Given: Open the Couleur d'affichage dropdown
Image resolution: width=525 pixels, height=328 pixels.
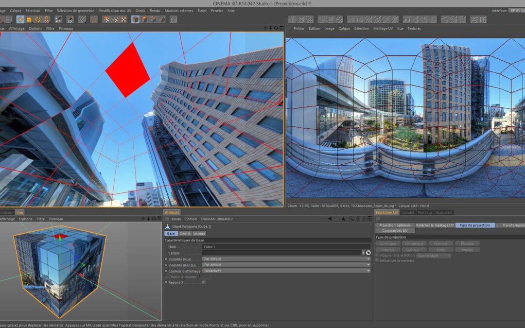Looking at the screenshot, I should tap(286, 271).
